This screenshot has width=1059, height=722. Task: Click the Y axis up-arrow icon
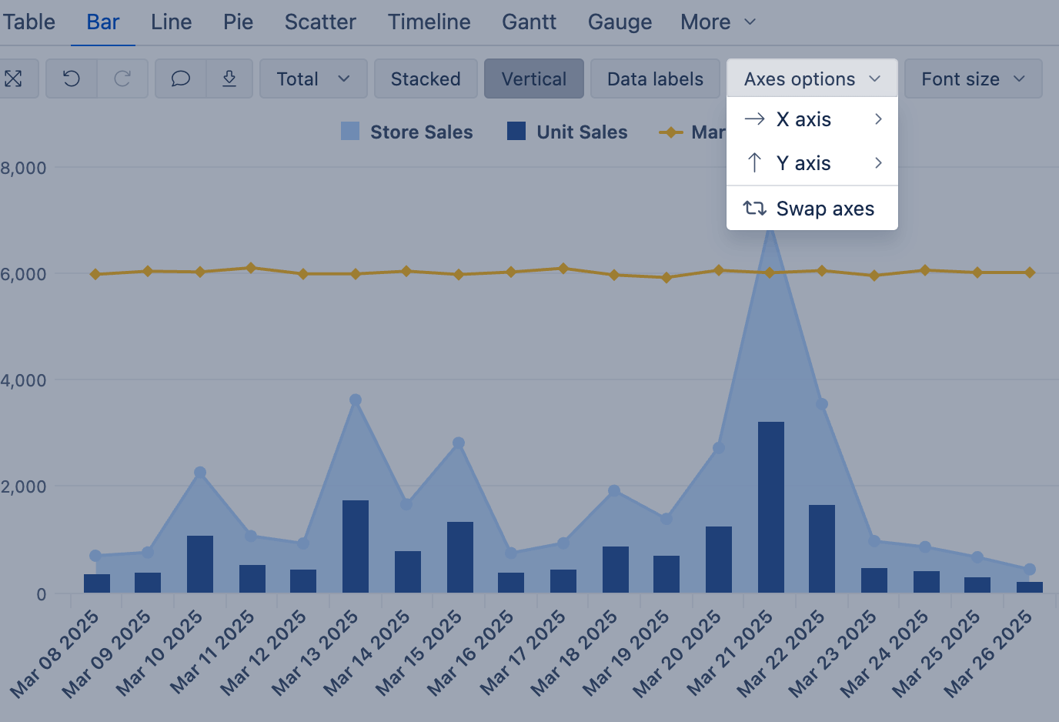pos(754,163)
